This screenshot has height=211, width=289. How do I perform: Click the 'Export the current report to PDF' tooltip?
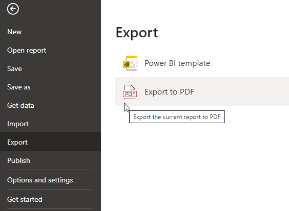pos(177,117)
